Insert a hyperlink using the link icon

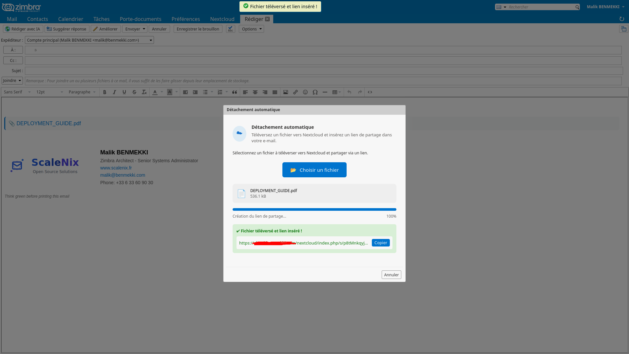[295, 92]
